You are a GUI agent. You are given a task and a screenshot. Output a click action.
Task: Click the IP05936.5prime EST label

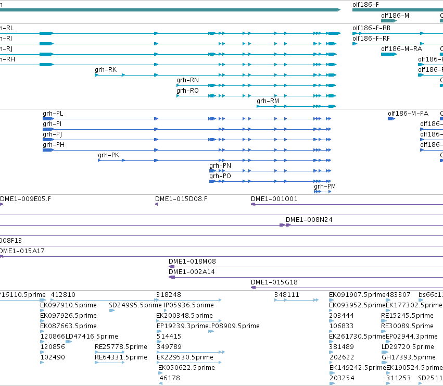coord(189,305)
